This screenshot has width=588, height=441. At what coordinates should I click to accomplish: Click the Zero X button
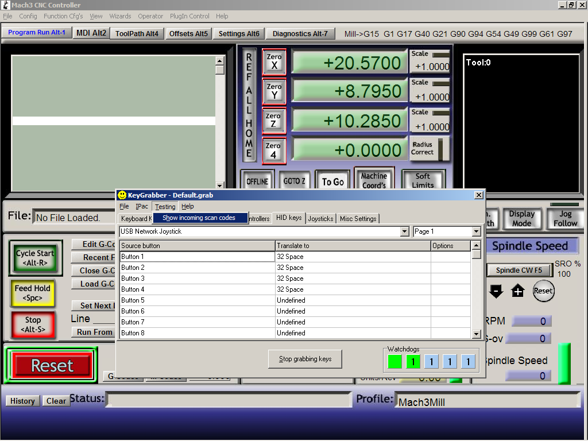coord(274,62)
